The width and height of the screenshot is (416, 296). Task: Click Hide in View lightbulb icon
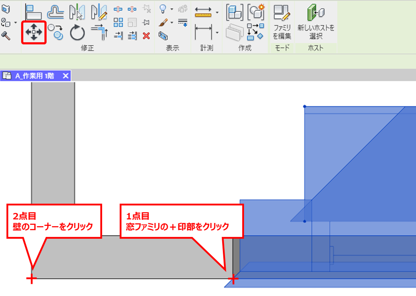point(163,9)
